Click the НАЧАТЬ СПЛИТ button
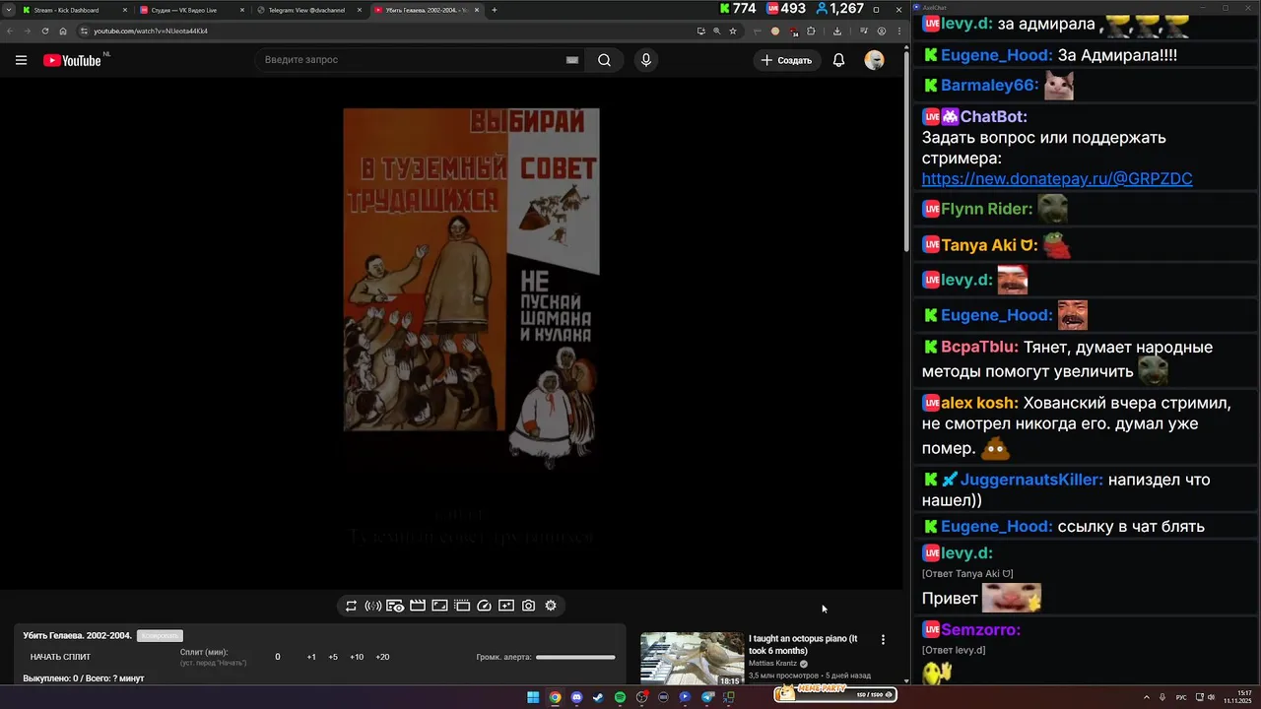Viewport: 1261px width, 709px height. (x=60, y=657)
